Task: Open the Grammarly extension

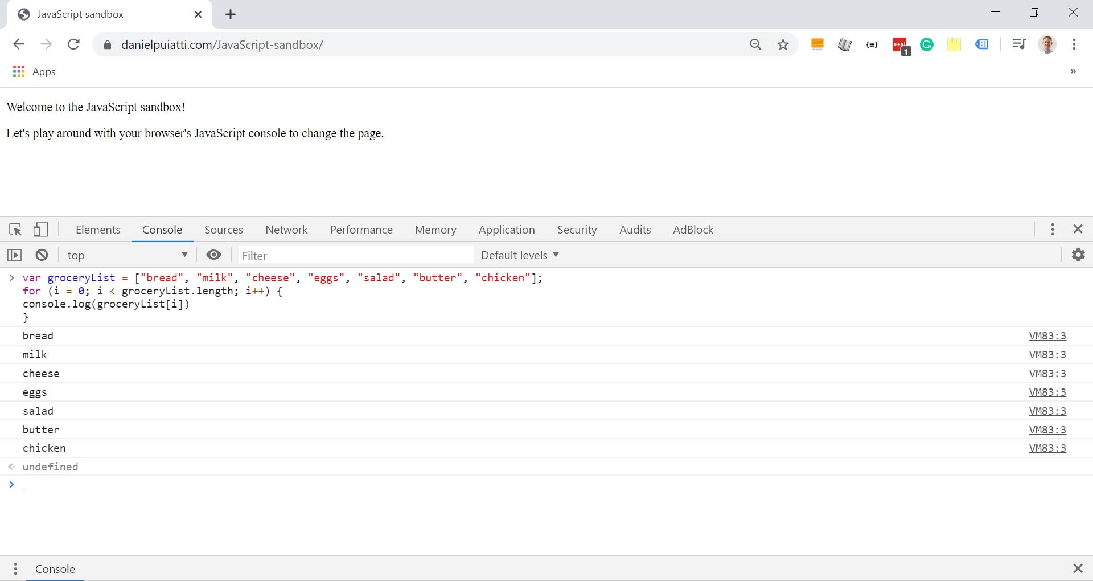Action: point(927,44)
